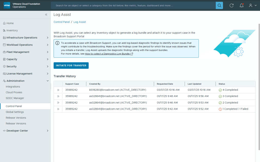The image size is (260, 162).
Task: Expand Capacity chevron
Action: click(x=47, y=59)
